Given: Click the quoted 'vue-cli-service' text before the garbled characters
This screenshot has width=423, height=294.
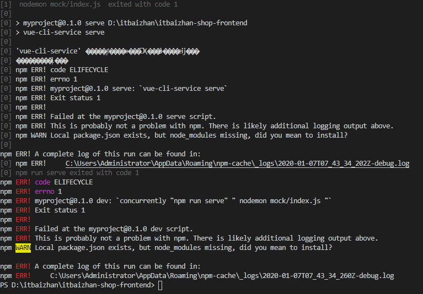Looking at the screenshot, I should (49, 51).
